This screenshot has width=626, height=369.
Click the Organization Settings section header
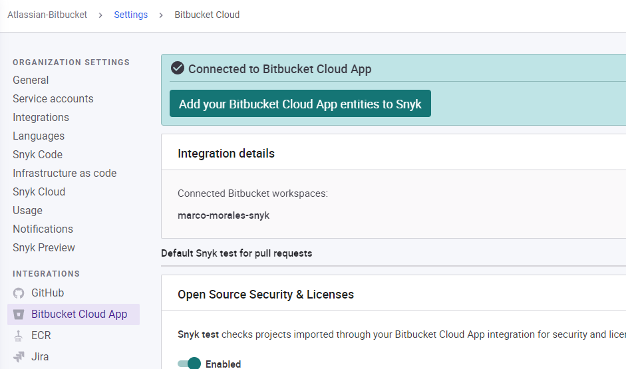71,62
